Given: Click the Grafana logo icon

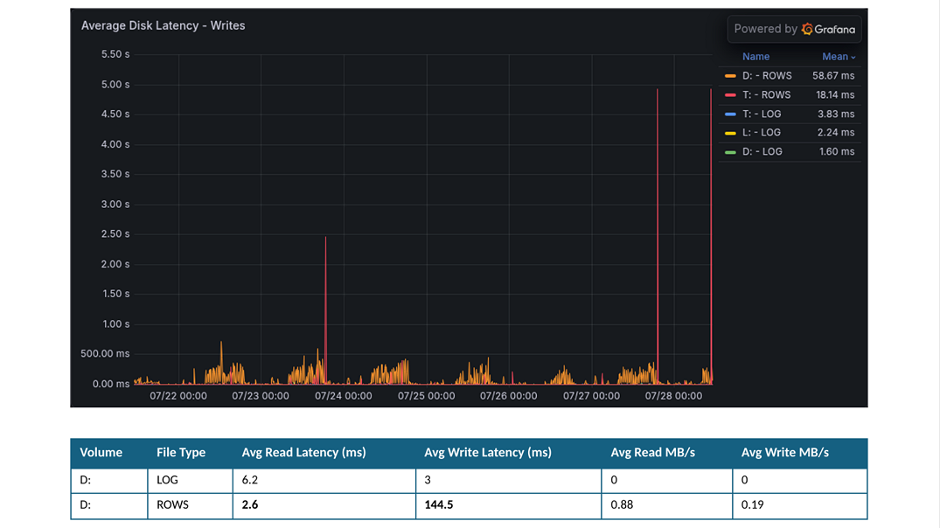Looking at the screenshot, I should coord(807,29).
